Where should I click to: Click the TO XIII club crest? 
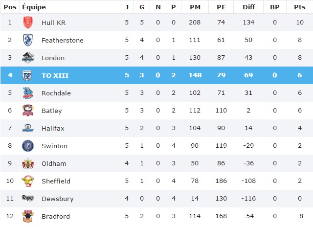[x=28, y=75]
